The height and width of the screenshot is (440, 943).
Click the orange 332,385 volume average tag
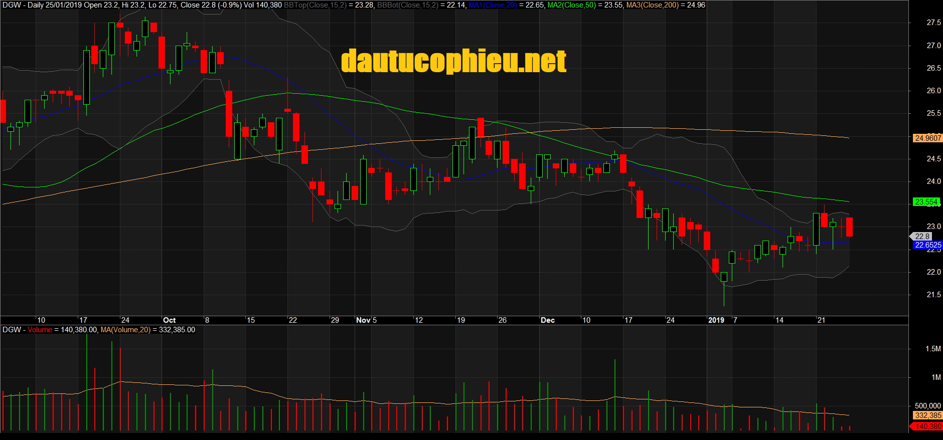point(927,415)
